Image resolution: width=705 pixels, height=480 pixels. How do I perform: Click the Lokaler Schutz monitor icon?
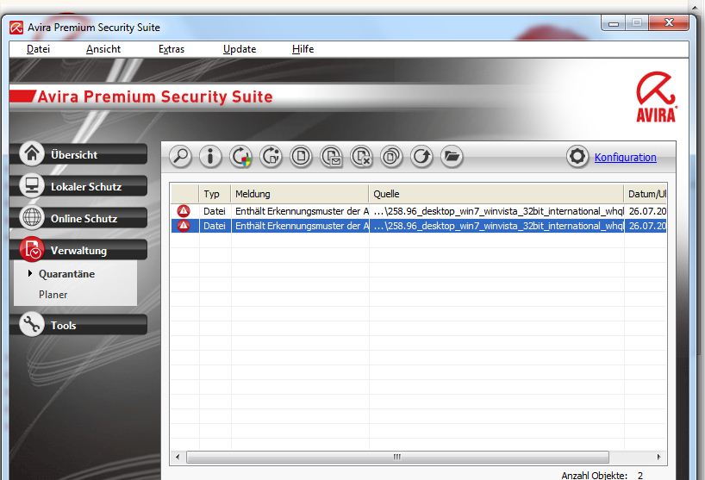click(32, 185)
